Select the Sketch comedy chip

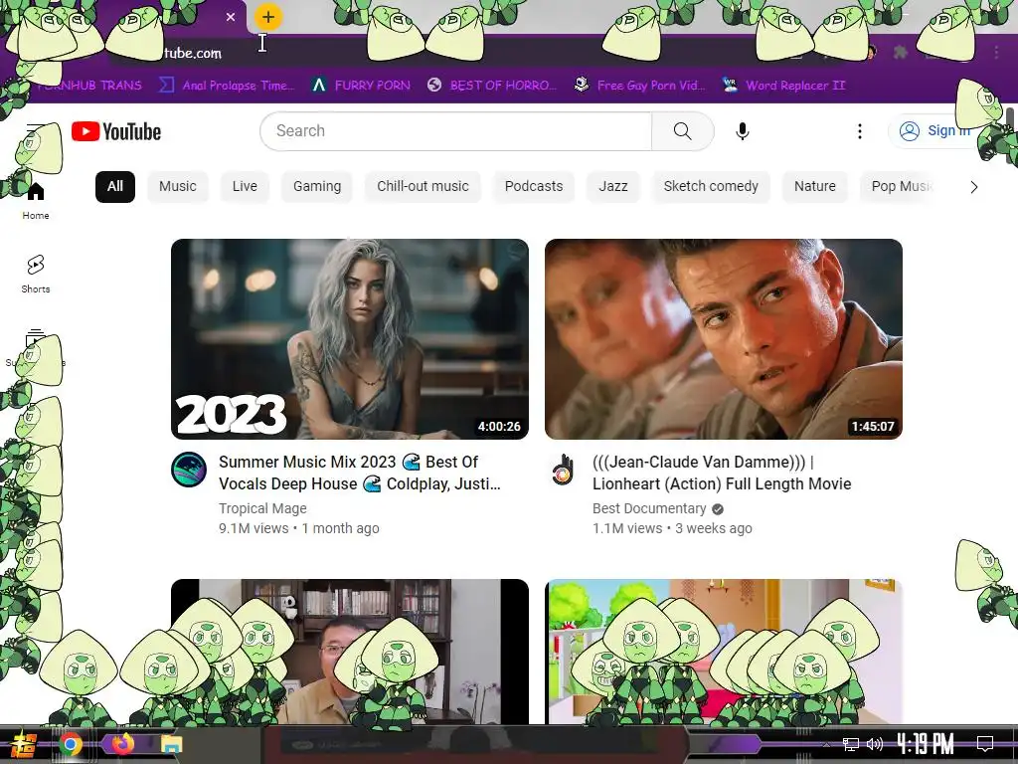point(711,186)
